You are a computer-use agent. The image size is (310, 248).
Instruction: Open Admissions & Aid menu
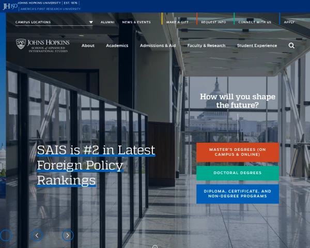click(158, 45)
